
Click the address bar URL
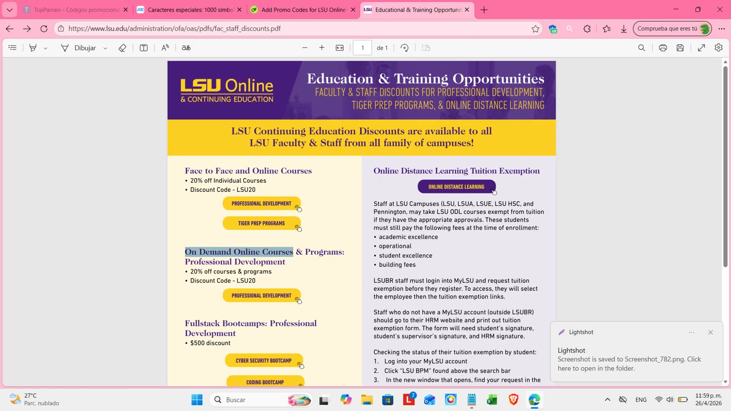pos(174,29)
